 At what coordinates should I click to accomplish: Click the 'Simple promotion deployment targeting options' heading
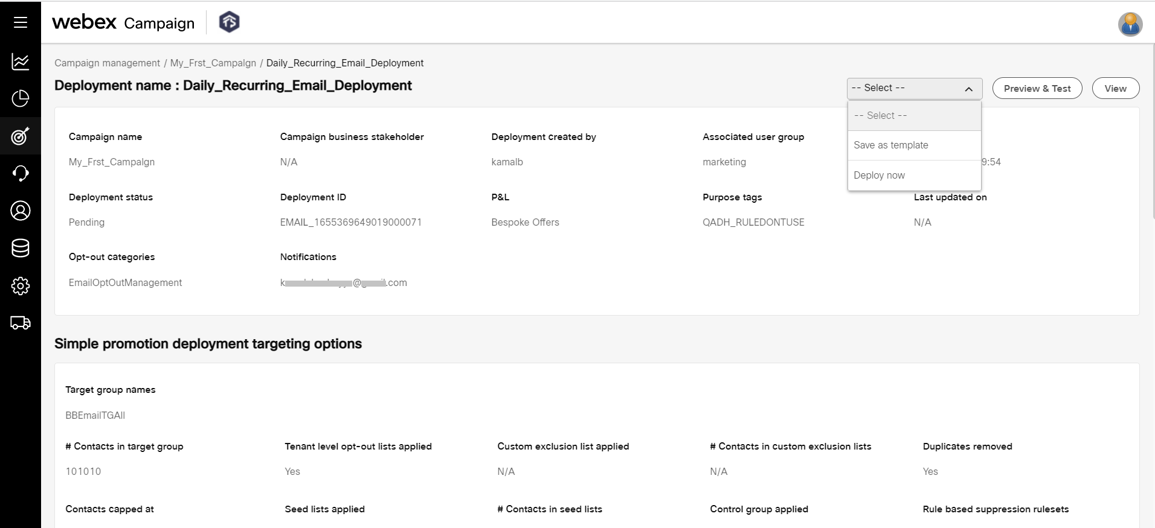pyautogui.click(x=208, y=344)
